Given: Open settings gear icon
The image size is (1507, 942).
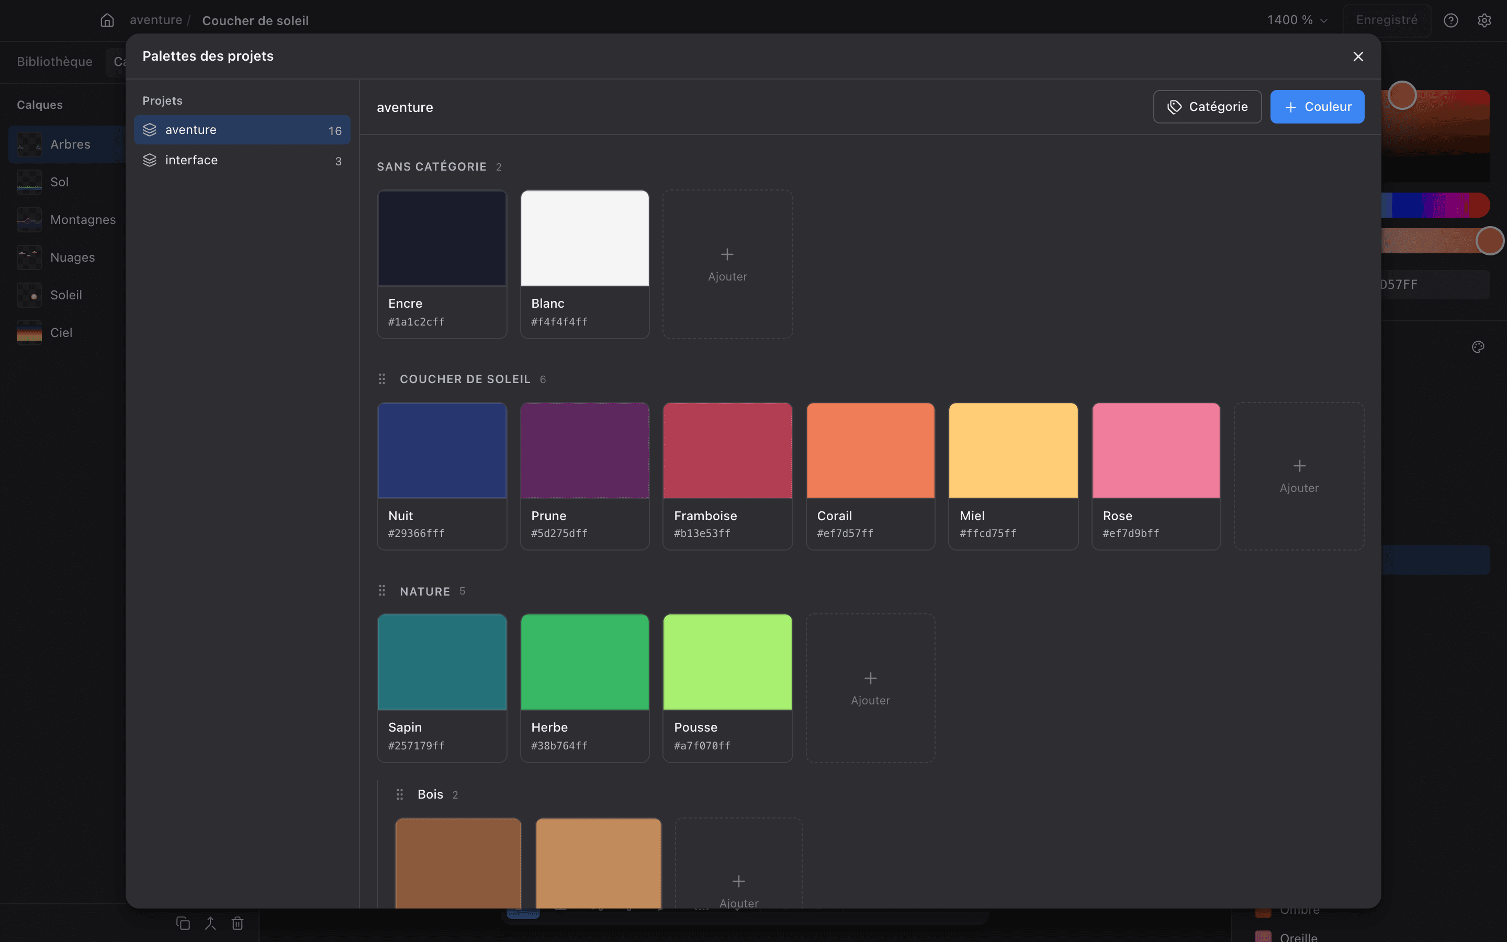Looking at the screenshot, I should 1484,20.
